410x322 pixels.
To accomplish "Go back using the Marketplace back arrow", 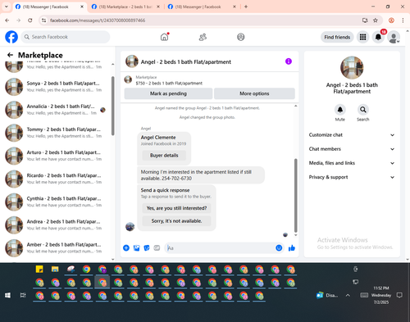I will coord(10,55).
